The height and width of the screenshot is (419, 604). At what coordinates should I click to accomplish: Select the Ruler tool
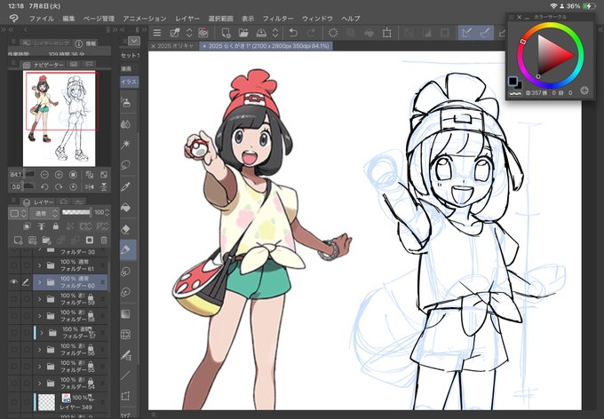point(125,355)
